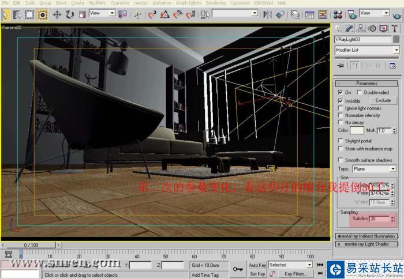Open the Create menu
This screenshot has width=404, height=279.
(x=77, y=3)
